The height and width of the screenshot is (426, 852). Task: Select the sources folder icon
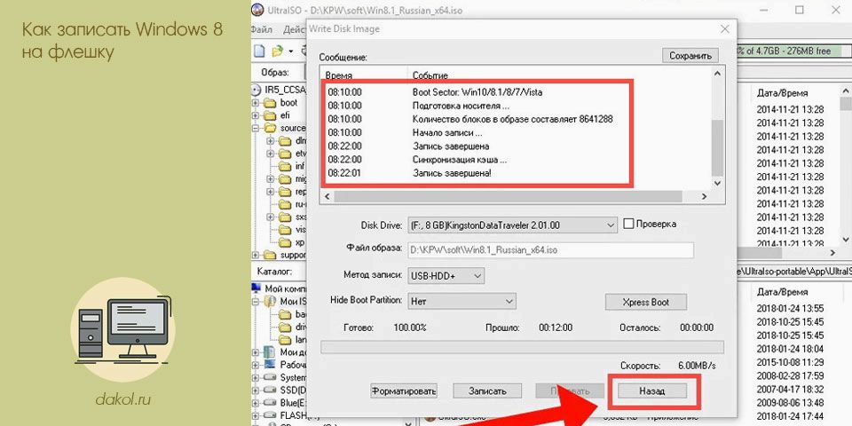pos(270,128)
